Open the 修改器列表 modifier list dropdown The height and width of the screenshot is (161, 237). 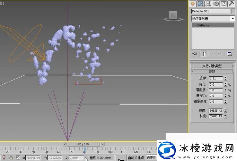point(213,18)
